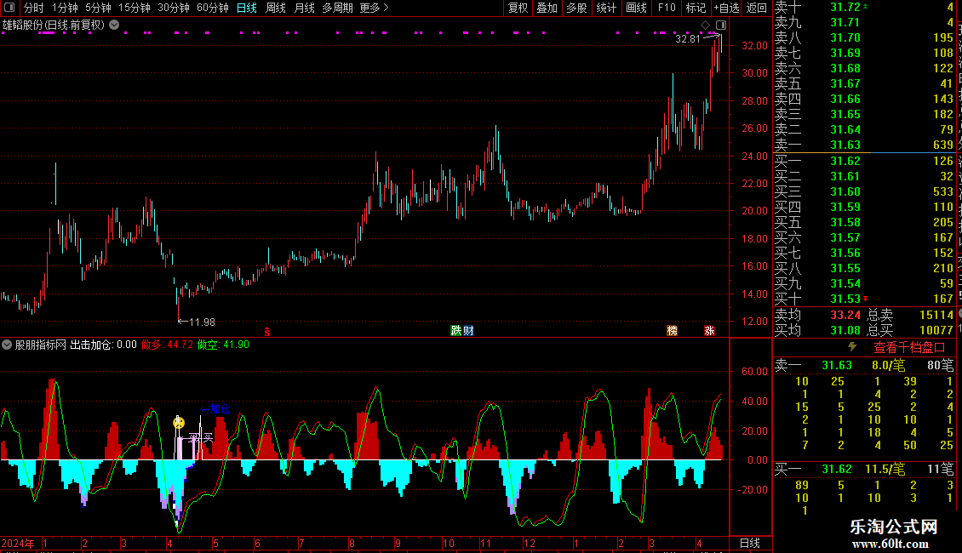The height and width of the screenshot is (553, 962).
Task: Click the 11.5/笔 bid queue detail
Action: (x=885, y=470)
